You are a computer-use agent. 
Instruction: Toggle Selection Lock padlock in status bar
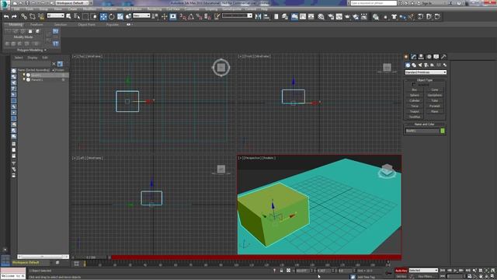click(281, 271)
